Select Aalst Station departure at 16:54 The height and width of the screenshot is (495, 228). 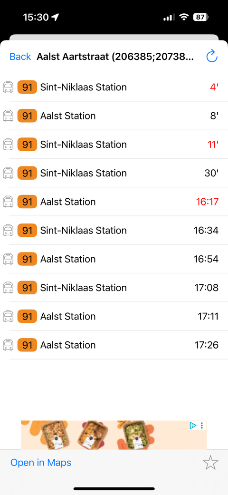pos(114,259)
